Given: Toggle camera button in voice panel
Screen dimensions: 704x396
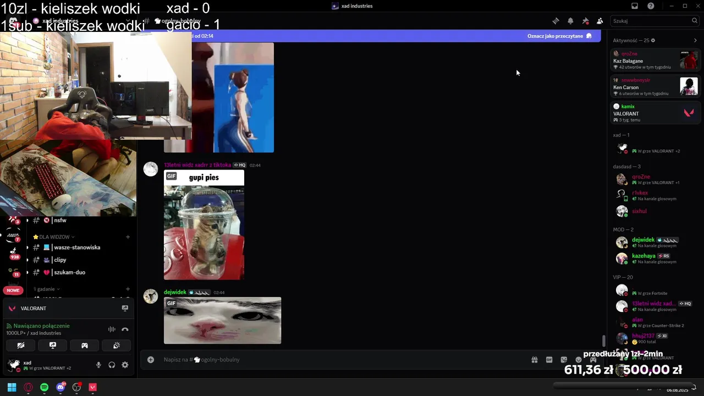Looking at the screenshot, I should tap(21, 345).
